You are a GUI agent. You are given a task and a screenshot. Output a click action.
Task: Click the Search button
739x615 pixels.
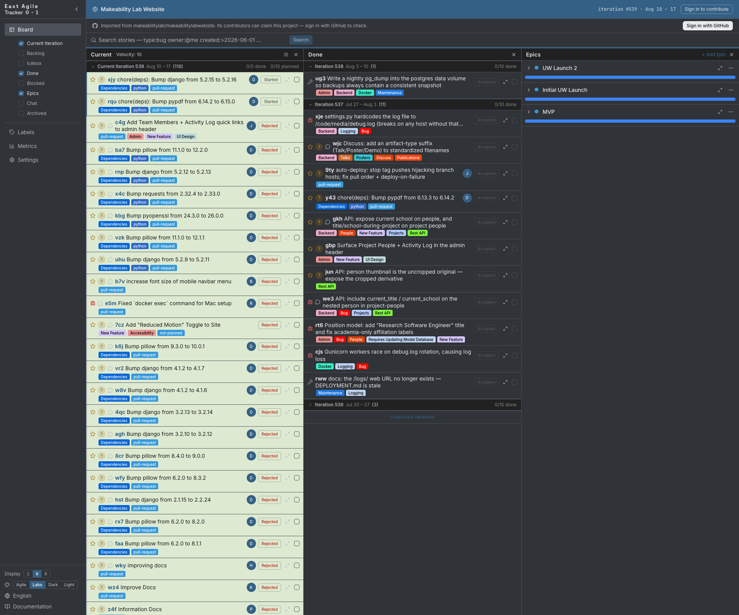301,40
